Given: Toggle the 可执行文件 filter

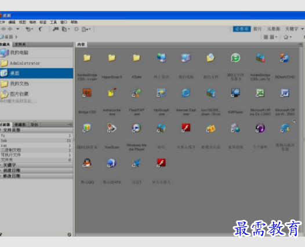Looking at the screenshot, I should click(x=37, y=155).
